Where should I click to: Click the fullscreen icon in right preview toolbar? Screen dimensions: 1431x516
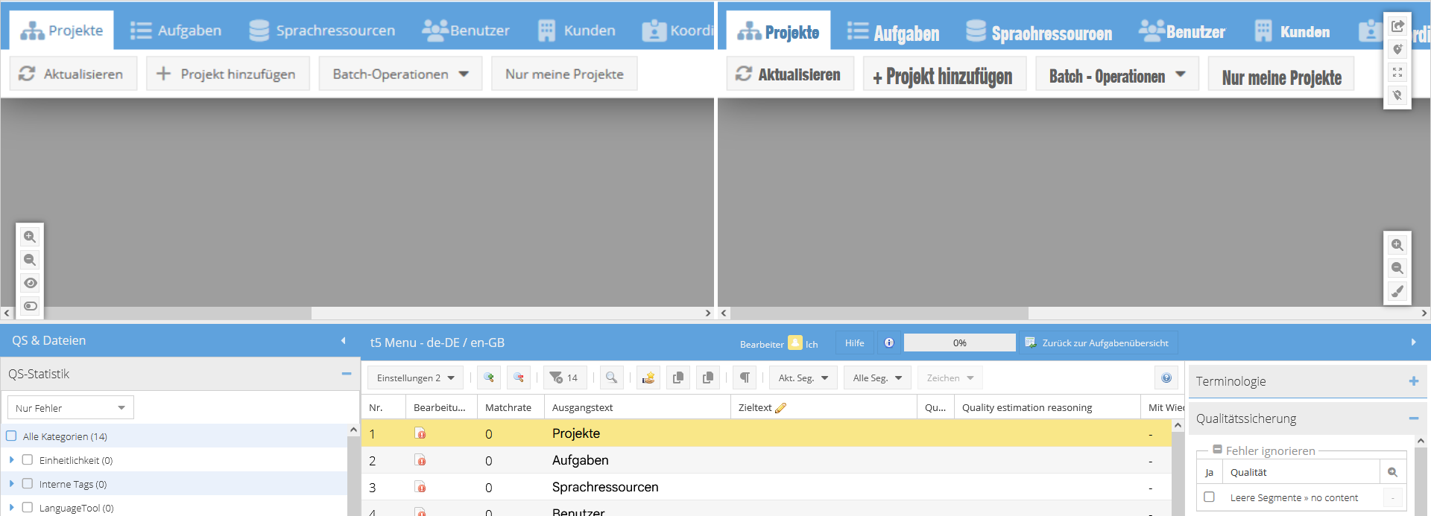(1397, 72)
